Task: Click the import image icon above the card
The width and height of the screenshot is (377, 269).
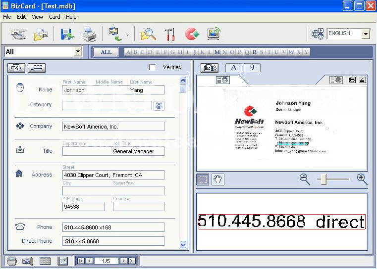Action: pyautogui.click(x=352, y=80)
